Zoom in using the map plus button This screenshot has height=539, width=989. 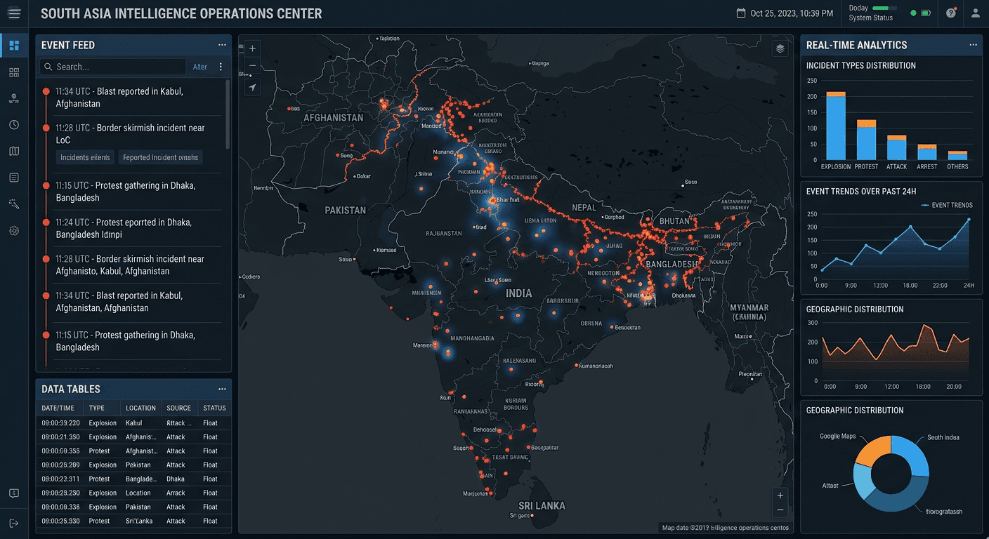[252, 48]
